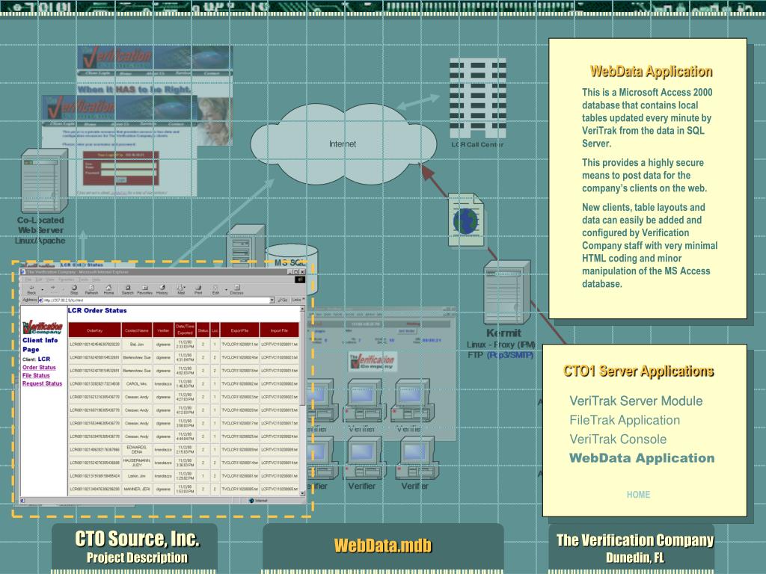Click the ImportFile column header
This screenshot has width=766, height=574.
pyautogui.click(x=279, y=330)
